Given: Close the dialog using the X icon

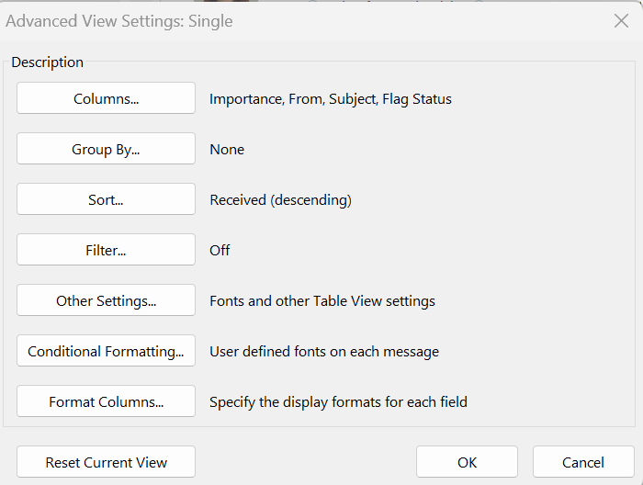Looking at the screenshot, I should (x=621, y=21).
